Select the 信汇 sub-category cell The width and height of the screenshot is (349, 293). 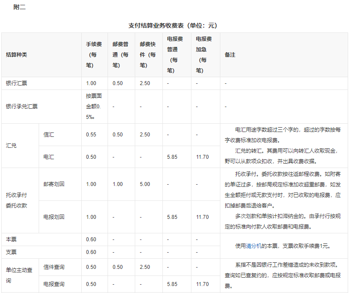[48, 135]
